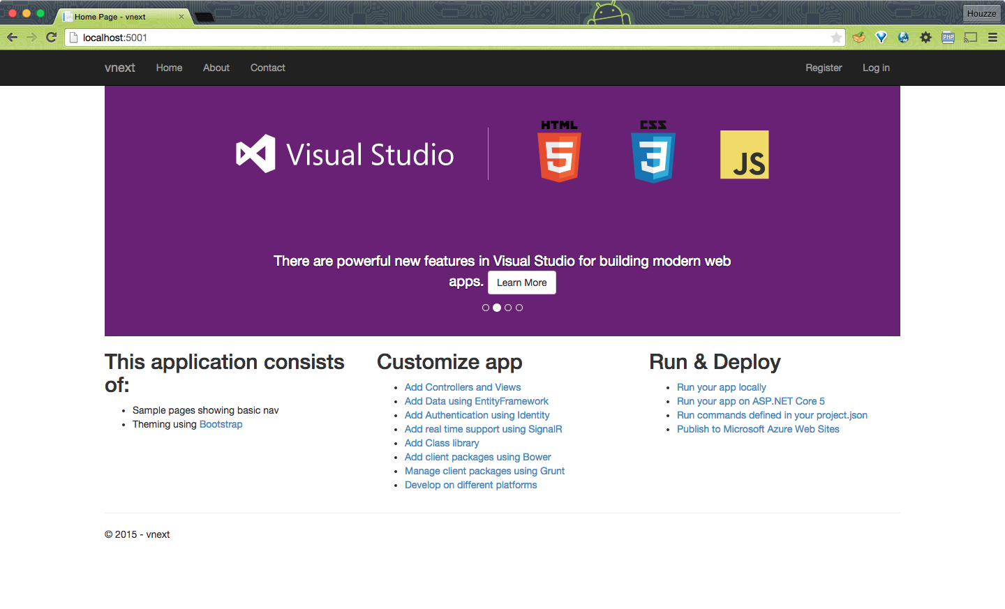Open the Log in nav link
Image resolution: width=1005 pixels, height=609 pixels.
tap(876, 68)
